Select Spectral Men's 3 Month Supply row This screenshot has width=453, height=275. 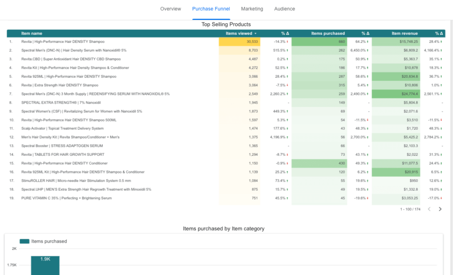(x=226, y=94)
